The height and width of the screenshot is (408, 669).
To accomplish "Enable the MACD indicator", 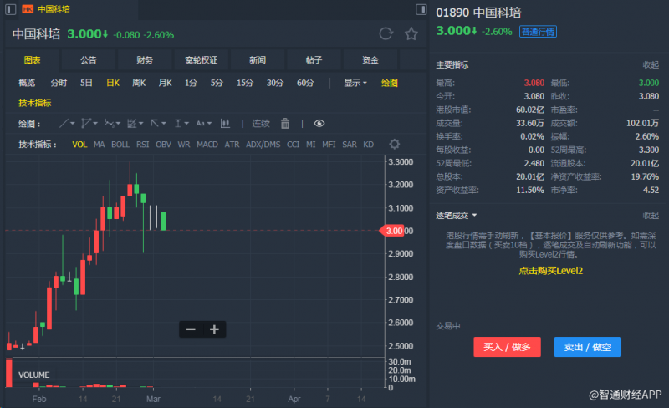I will [x=207, y=145].
